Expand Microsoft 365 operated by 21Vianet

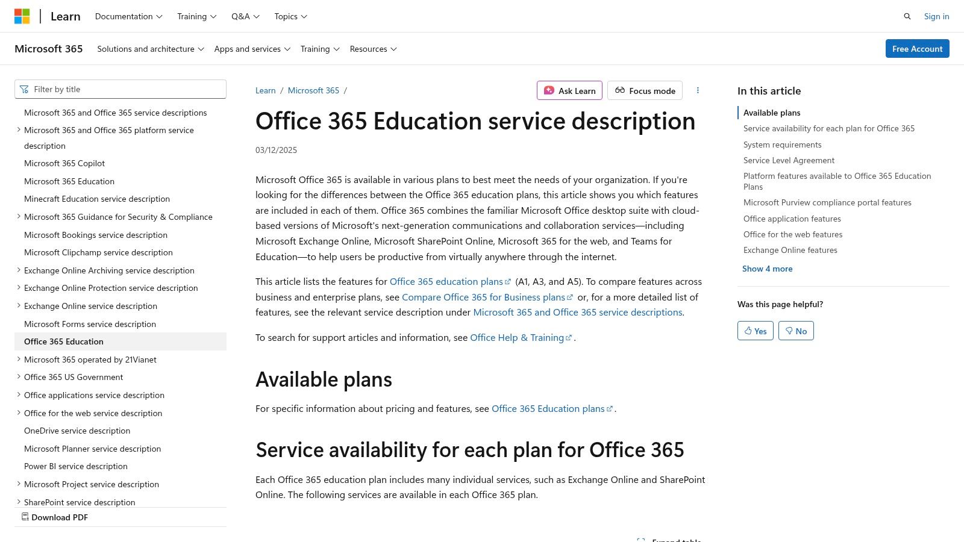[19, 360]
